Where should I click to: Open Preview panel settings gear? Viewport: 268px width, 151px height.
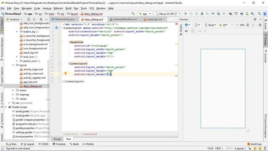click(x=255, y=19)
